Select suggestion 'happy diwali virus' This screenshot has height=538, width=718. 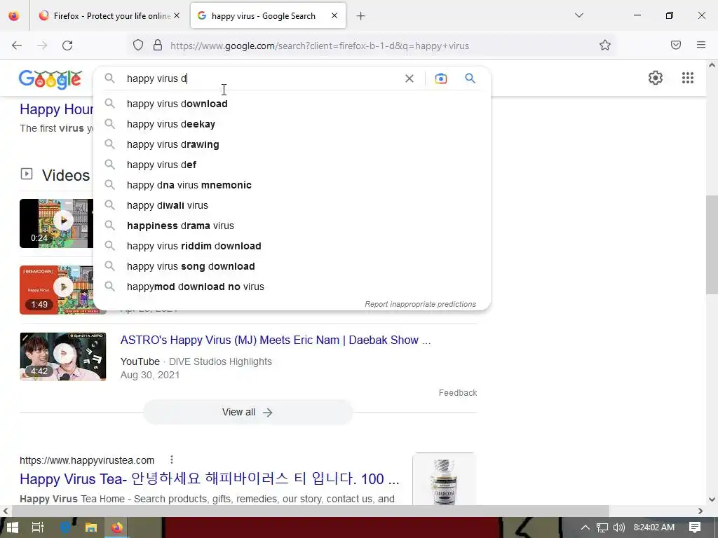tap(292, 205)
